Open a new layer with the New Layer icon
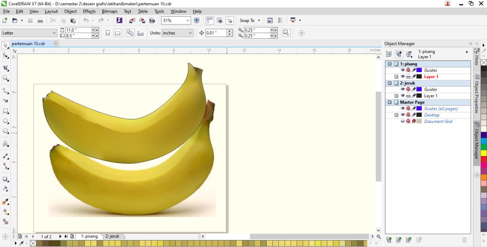487x247 pixels. [388, 239]
